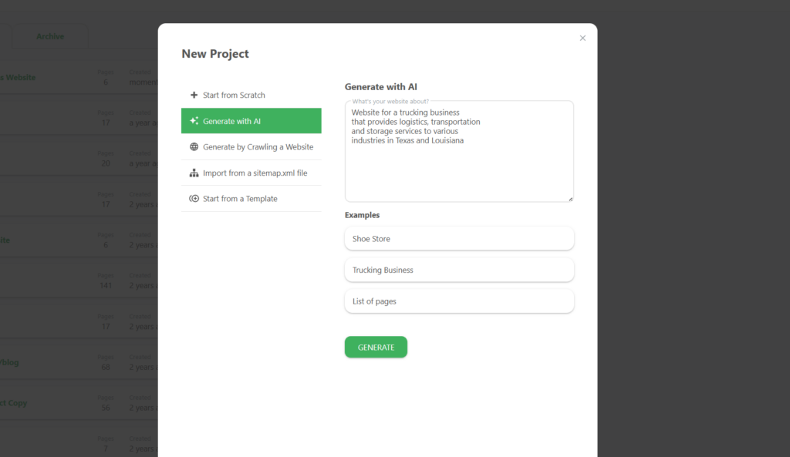Pick the Shoe Store example
790x457 pixels.
pyautogui.click(x=459, y=239)
